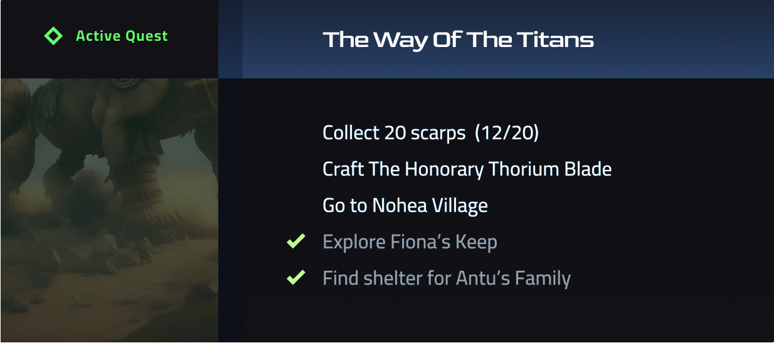Select the "Go to Nohea Village" objective
Image resolution: width=774 pixels, height=343 pixels.
click(x=405, y=206)
